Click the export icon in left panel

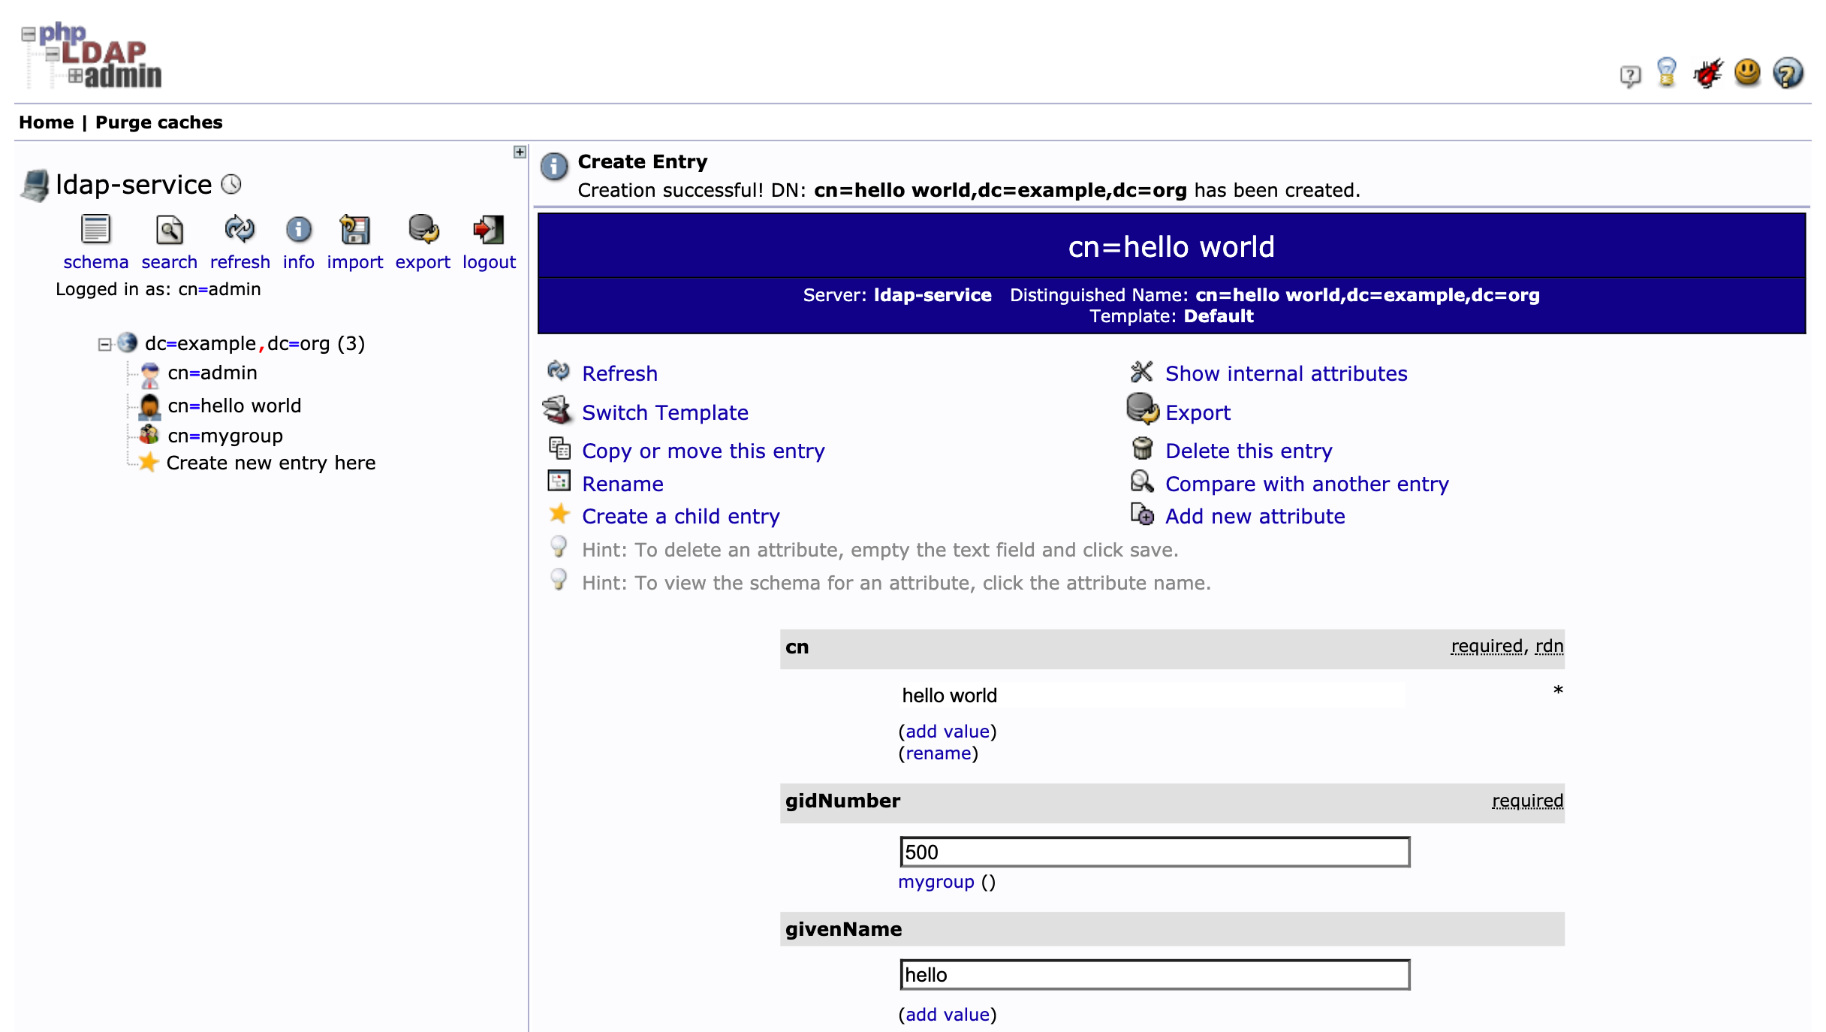point(423,230)
